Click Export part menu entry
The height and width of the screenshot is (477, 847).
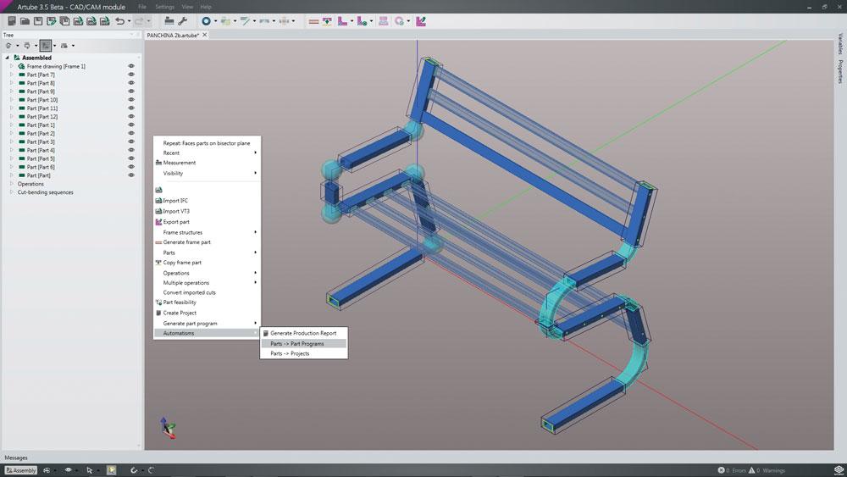[207, 221]
